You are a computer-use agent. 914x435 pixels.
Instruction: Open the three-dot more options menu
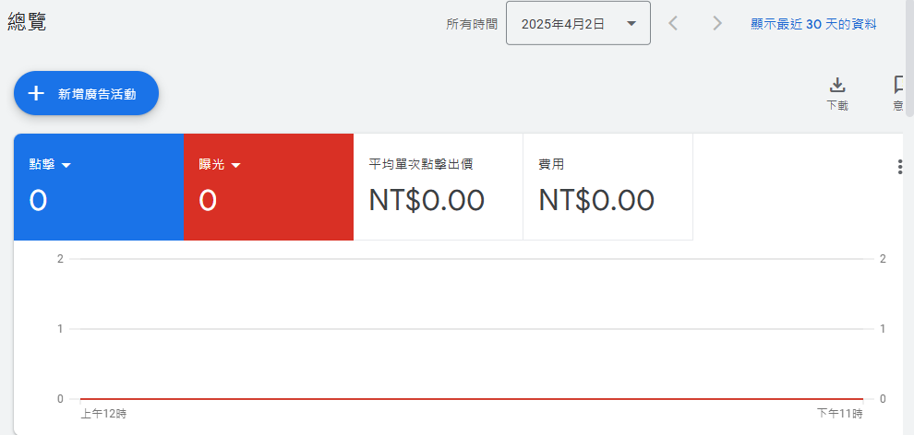click(x=900, y=168)
